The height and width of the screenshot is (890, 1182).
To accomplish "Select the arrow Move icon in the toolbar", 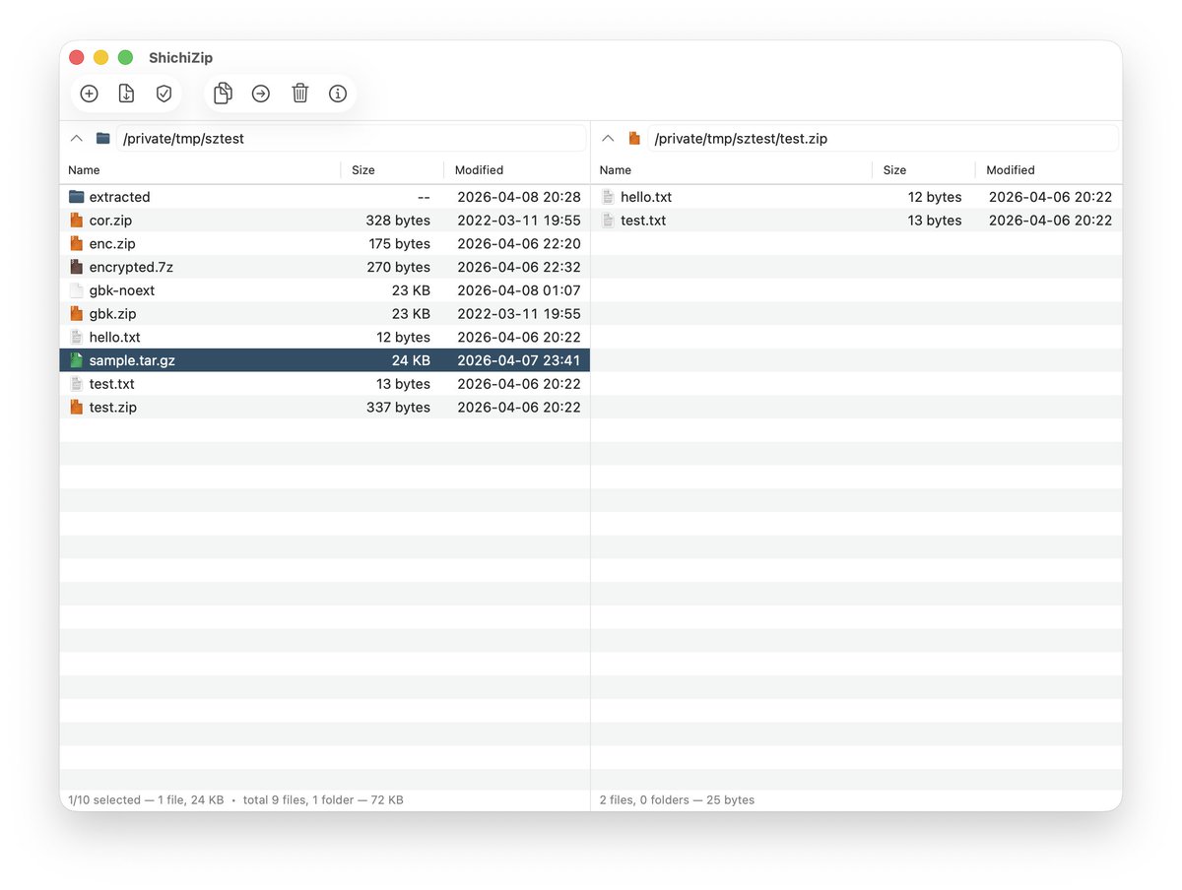I will tap(260, 93).
